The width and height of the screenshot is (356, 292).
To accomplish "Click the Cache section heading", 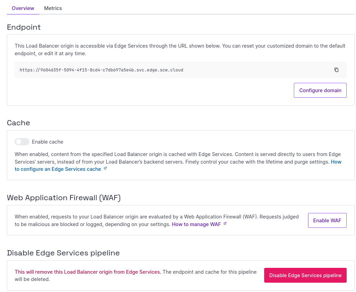I will tap(18, 123).
